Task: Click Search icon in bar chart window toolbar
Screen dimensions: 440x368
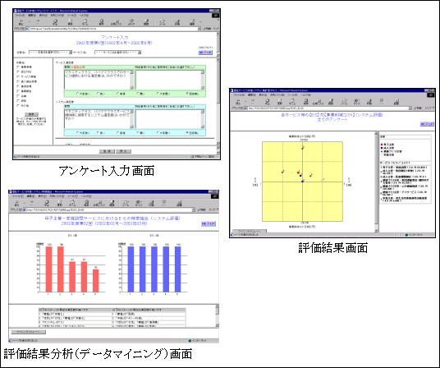Action: coord(86,203)
